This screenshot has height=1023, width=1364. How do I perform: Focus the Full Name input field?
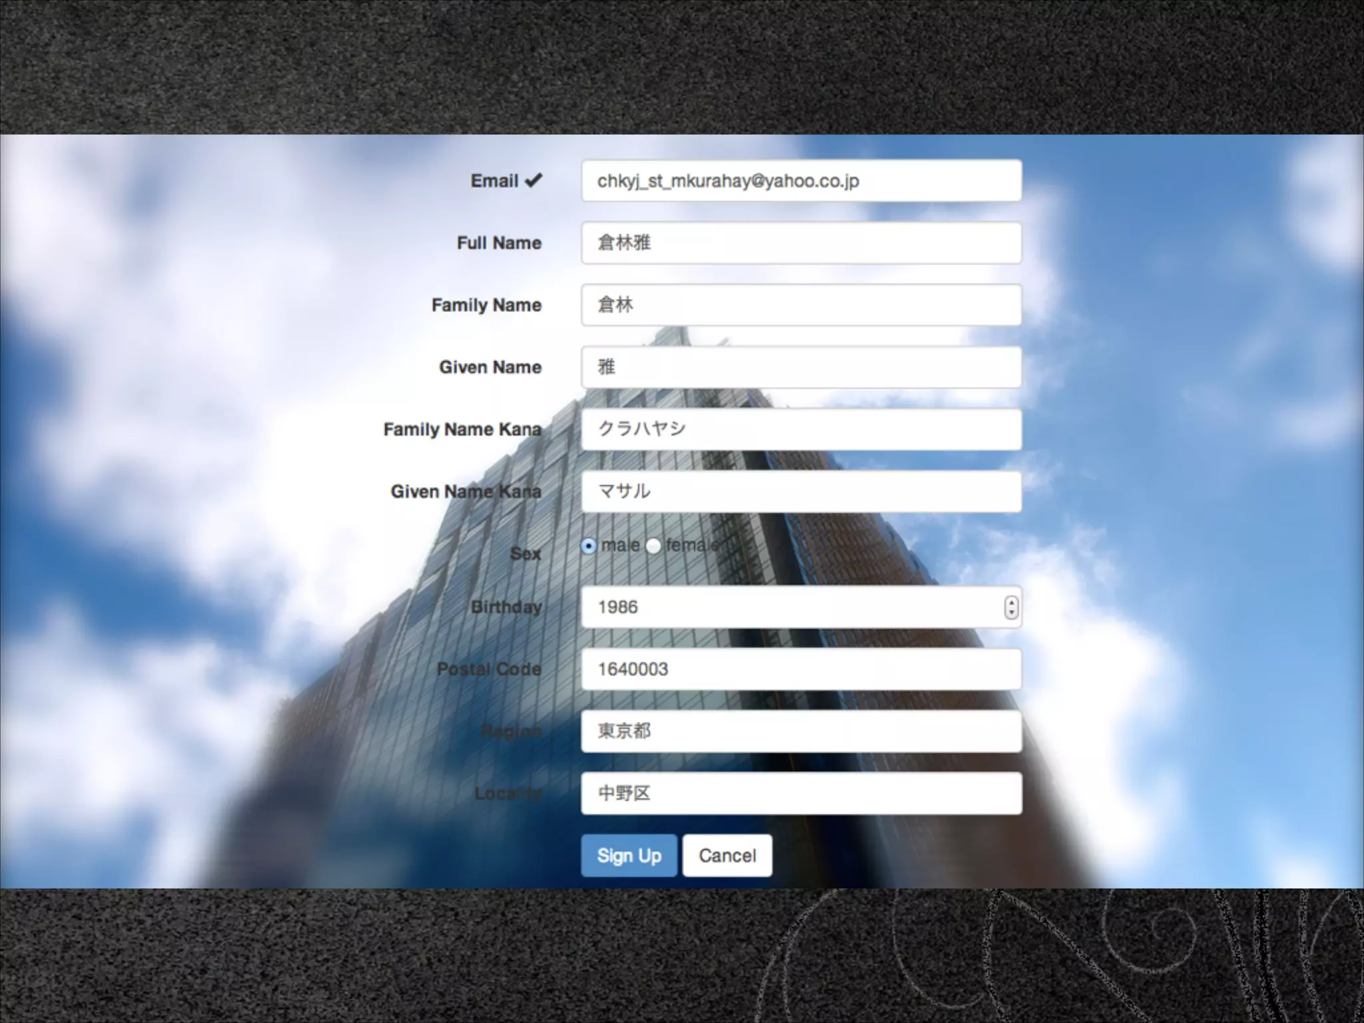(x=801, y=242)
